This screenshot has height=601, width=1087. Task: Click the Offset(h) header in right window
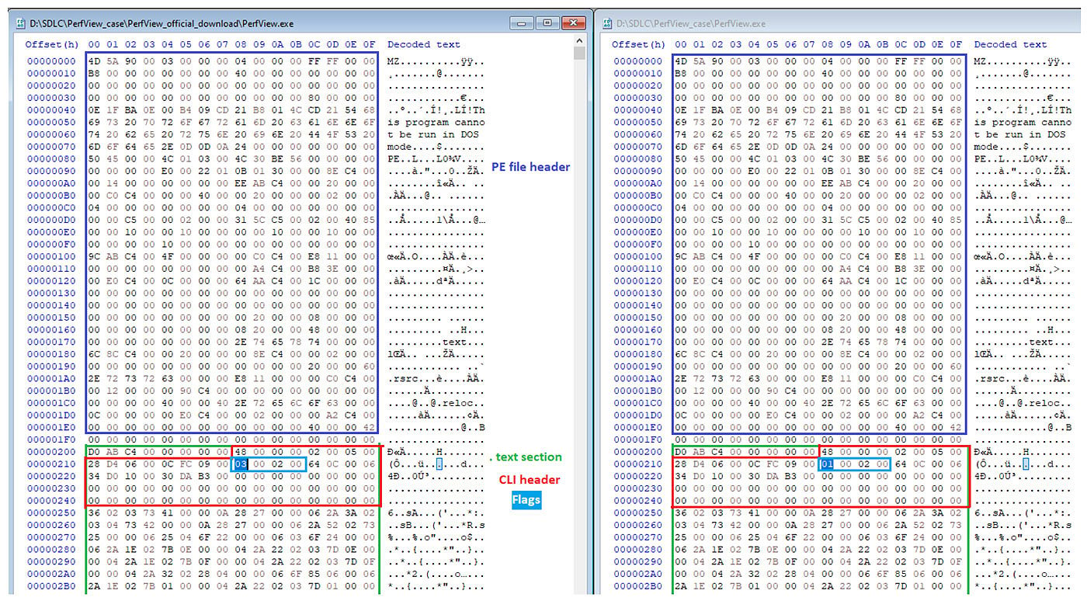click(639, 44)
